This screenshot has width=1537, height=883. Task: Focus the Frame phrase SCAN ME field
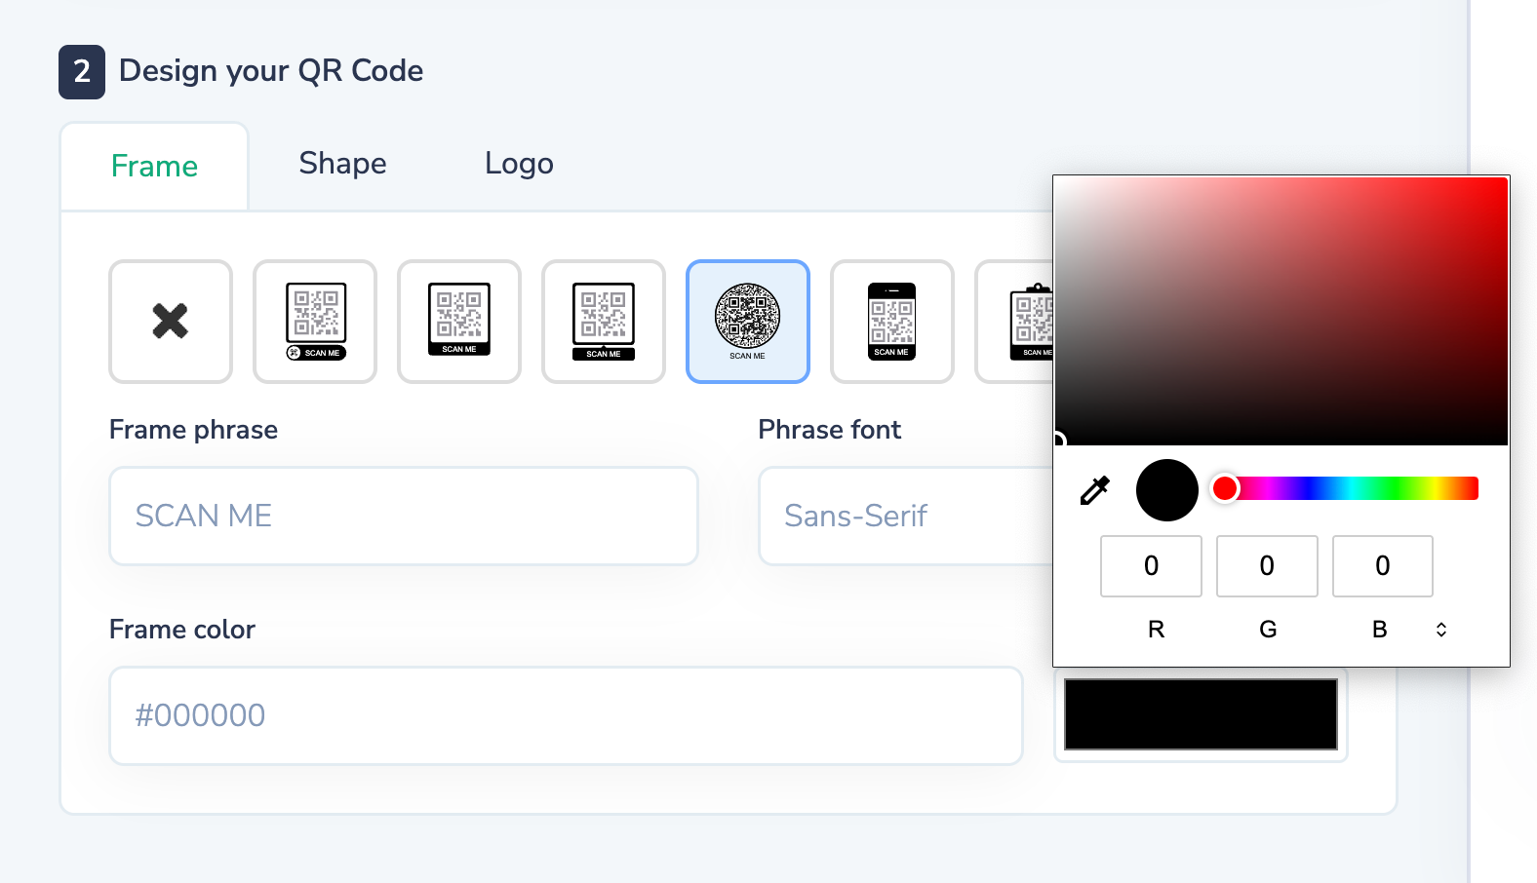(x=404, y=516)
